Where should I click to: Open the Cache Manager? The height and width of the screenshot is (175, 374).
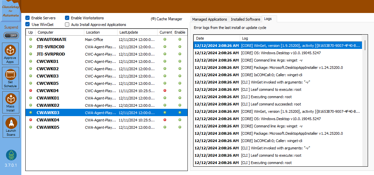(167, 19)
